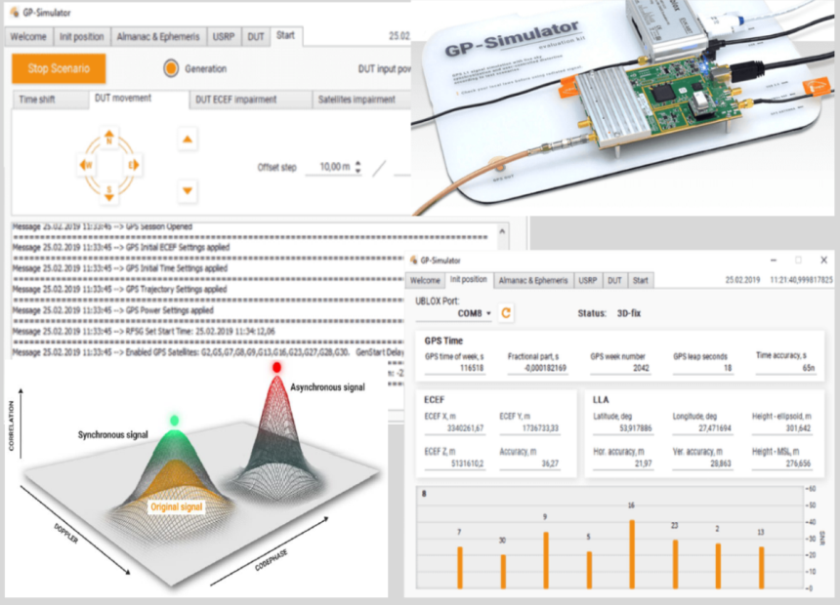The image size is (840, 605).
Task: Open Almanac & Ephemeris tab in the Stop Scenario window
Action: pyautogui.click(x=158, y=36)
